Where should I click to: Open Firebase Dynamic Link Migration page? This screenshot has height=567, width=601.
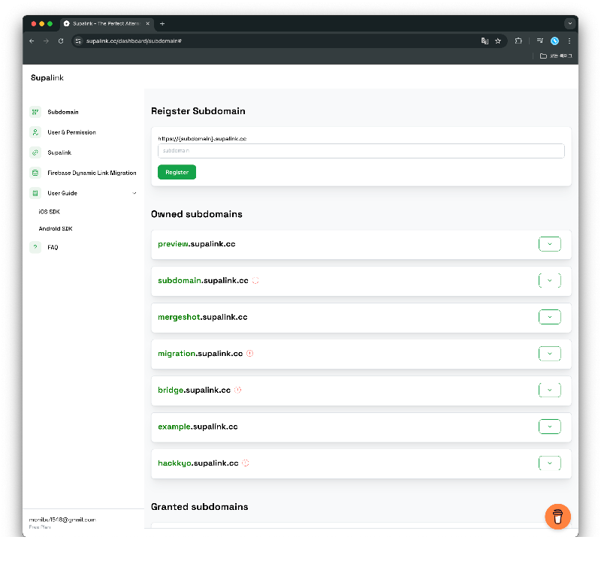click(92, 173)
